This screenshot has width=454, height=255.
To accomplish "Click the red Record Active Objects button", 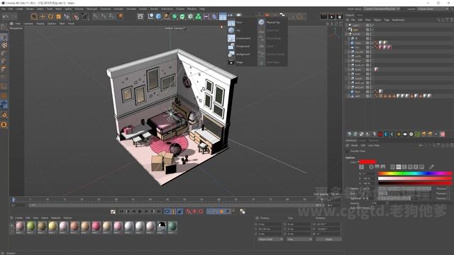I will (x=189, y=212).
